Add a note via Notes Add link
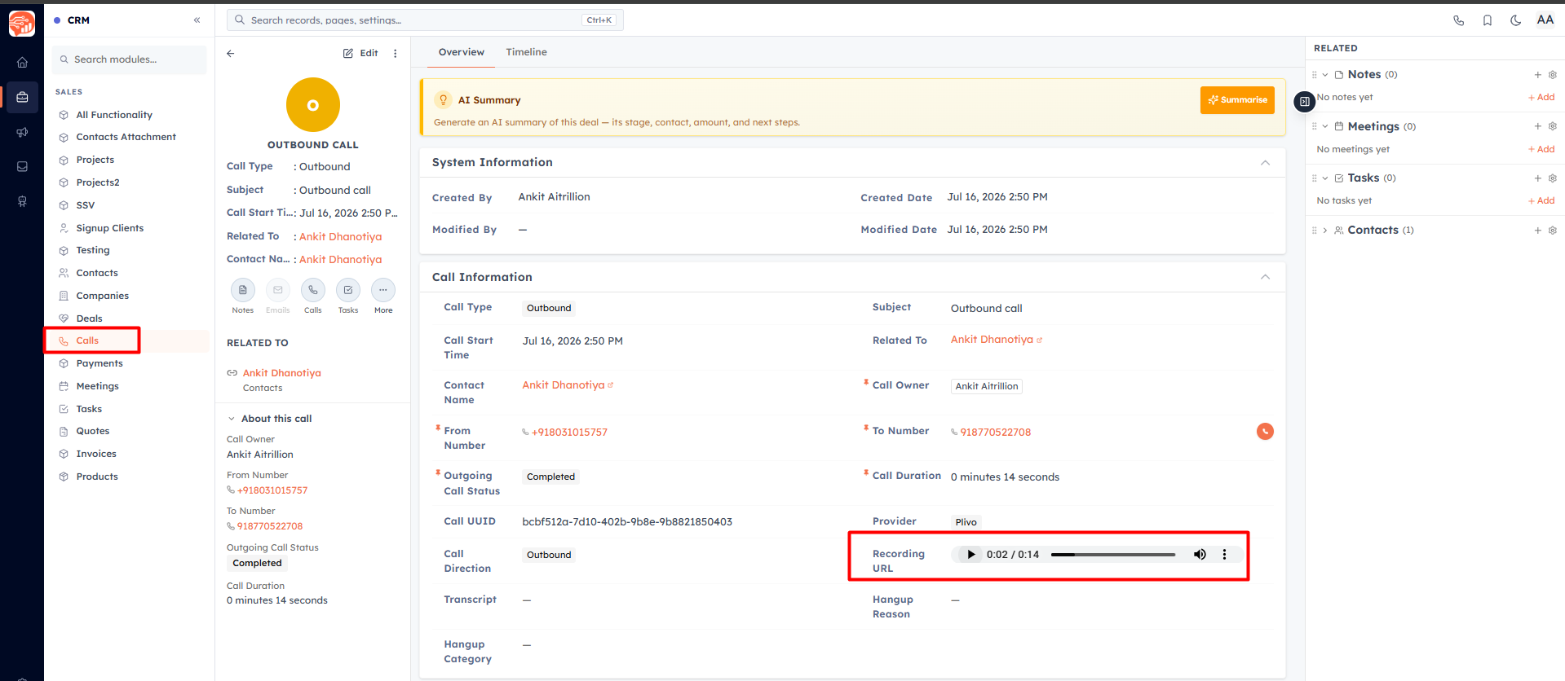Viewport: 1565px width, 681px height. tap(1541, 97)
